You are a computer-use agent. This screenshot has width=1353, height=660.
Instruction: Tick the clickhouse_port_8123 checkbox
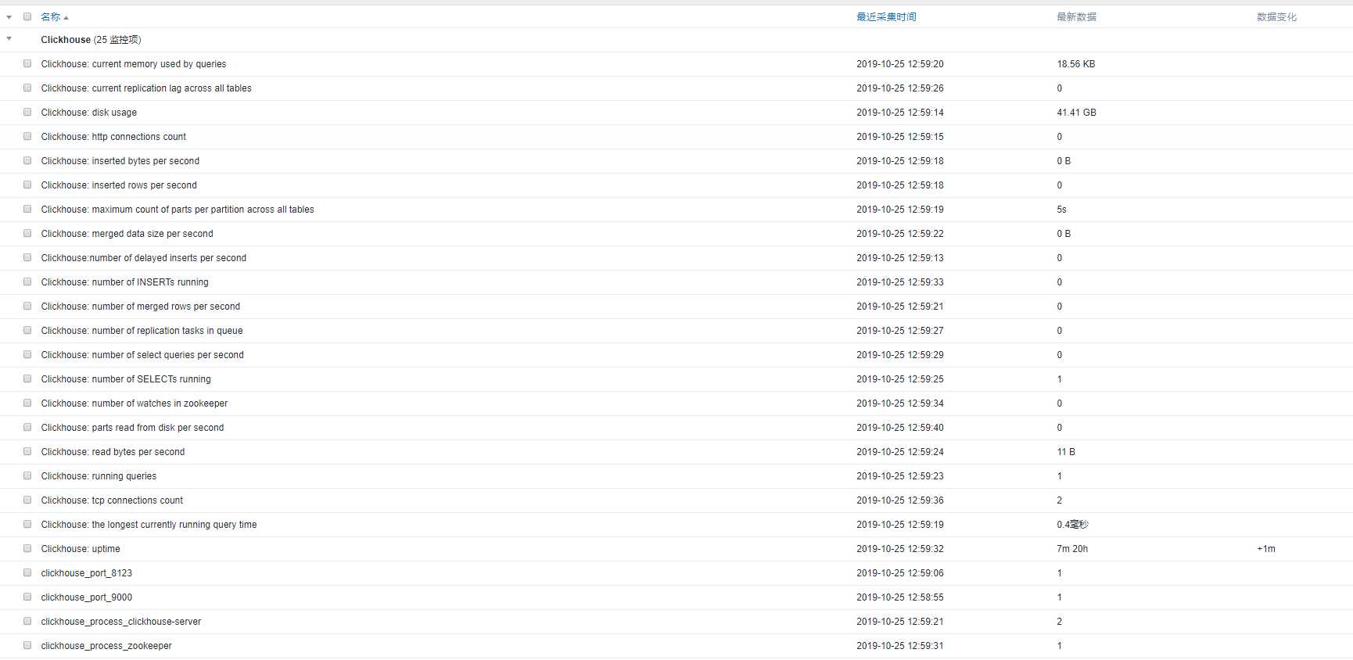(x=27, y=572)
